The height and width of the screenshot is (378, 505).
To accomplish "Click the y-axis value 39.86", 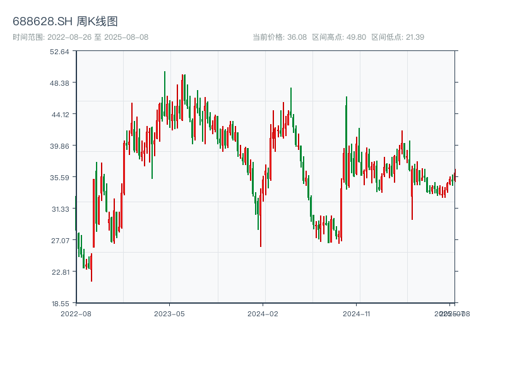I will (59, 146).
